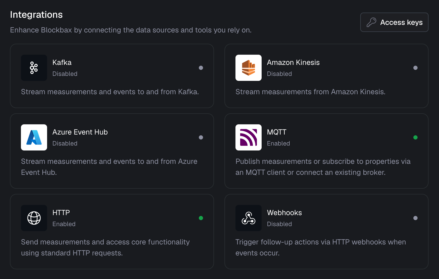Select the MQTT broker icon
This screenshot has width=439, height=279.
pyautogui.click(x=248, y=137)
